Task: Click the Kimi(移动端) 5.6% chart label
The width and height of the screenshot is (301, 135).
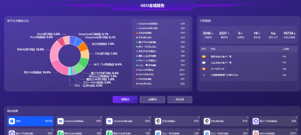Action: pos(48,34)
